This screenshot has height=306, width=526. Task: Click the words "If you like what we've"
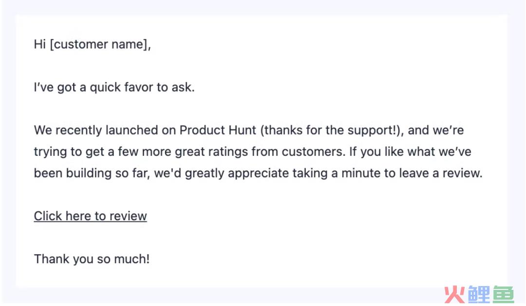tap(410, 152)
